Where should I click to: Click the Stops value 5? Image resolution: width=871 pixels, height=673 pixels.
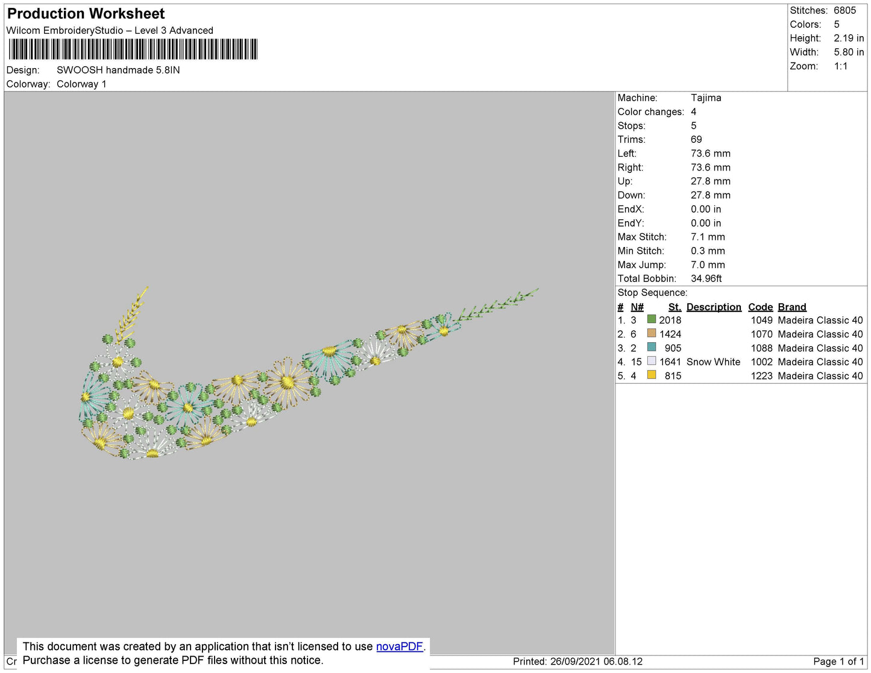(x=694, y=125)
